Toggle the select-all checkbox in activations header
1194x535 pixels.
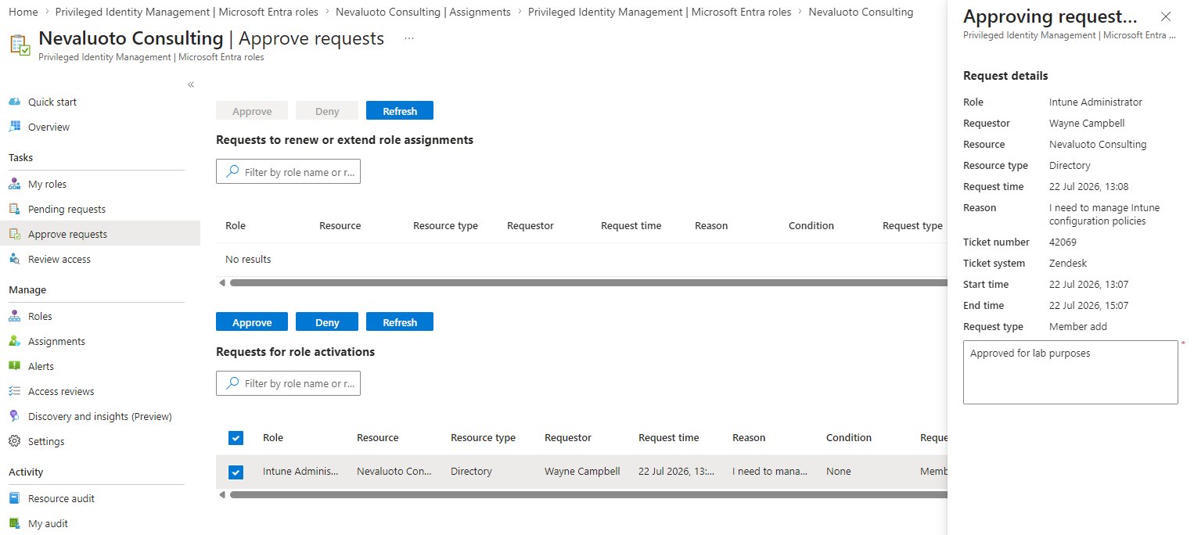(x=236, y=438)
